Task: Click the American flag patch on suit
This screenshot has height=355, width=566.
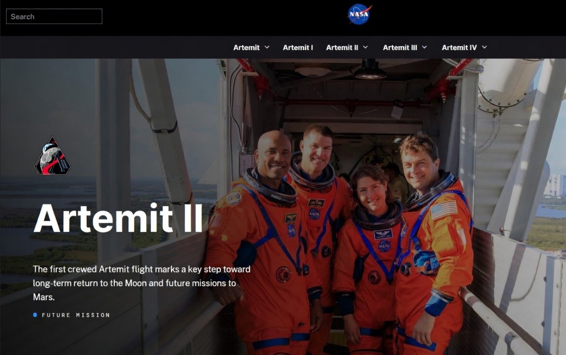Action: click(x=443, y=210)
